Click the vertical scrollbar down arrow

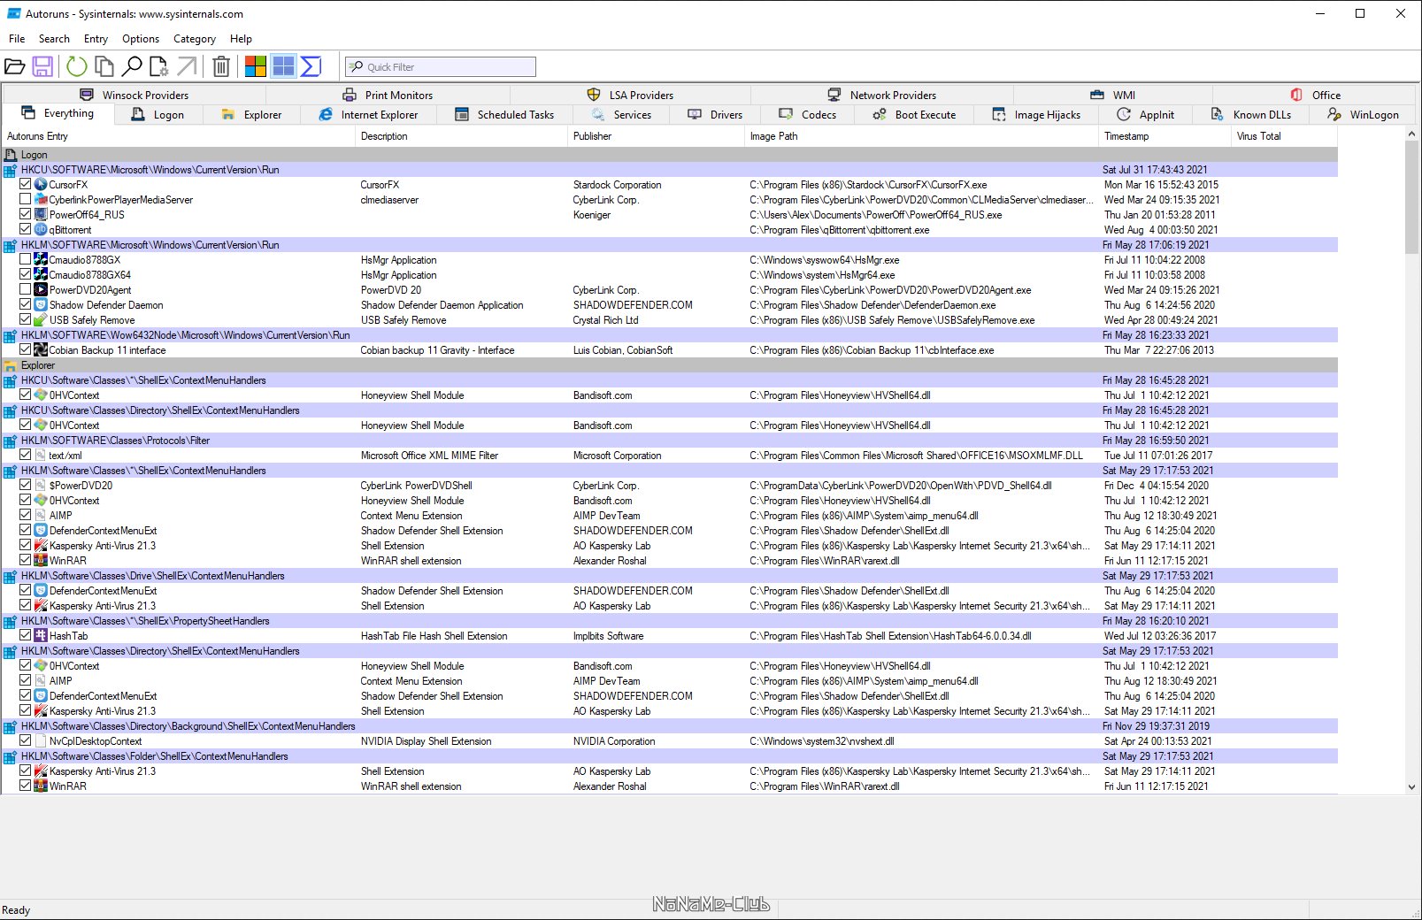[x=1411, y=787]
